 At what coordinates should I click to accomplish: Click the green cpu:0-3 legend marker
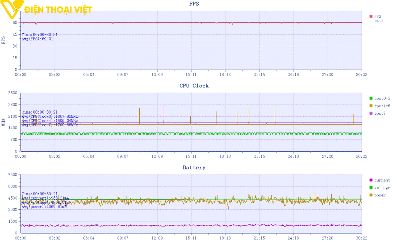click(x=371, y=98)
